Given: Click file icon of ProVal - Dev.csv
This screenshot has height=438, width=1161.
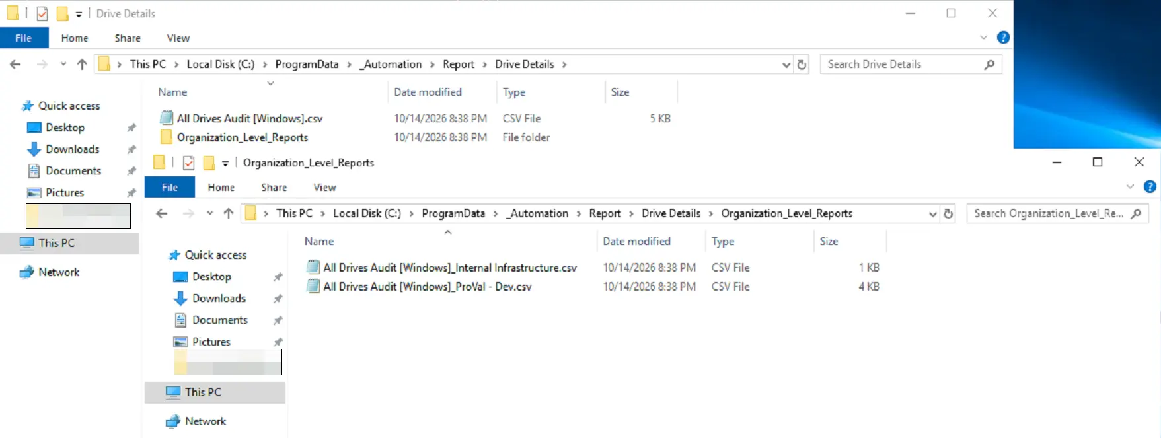Looking at the screenshot, I should coord(313,287).
